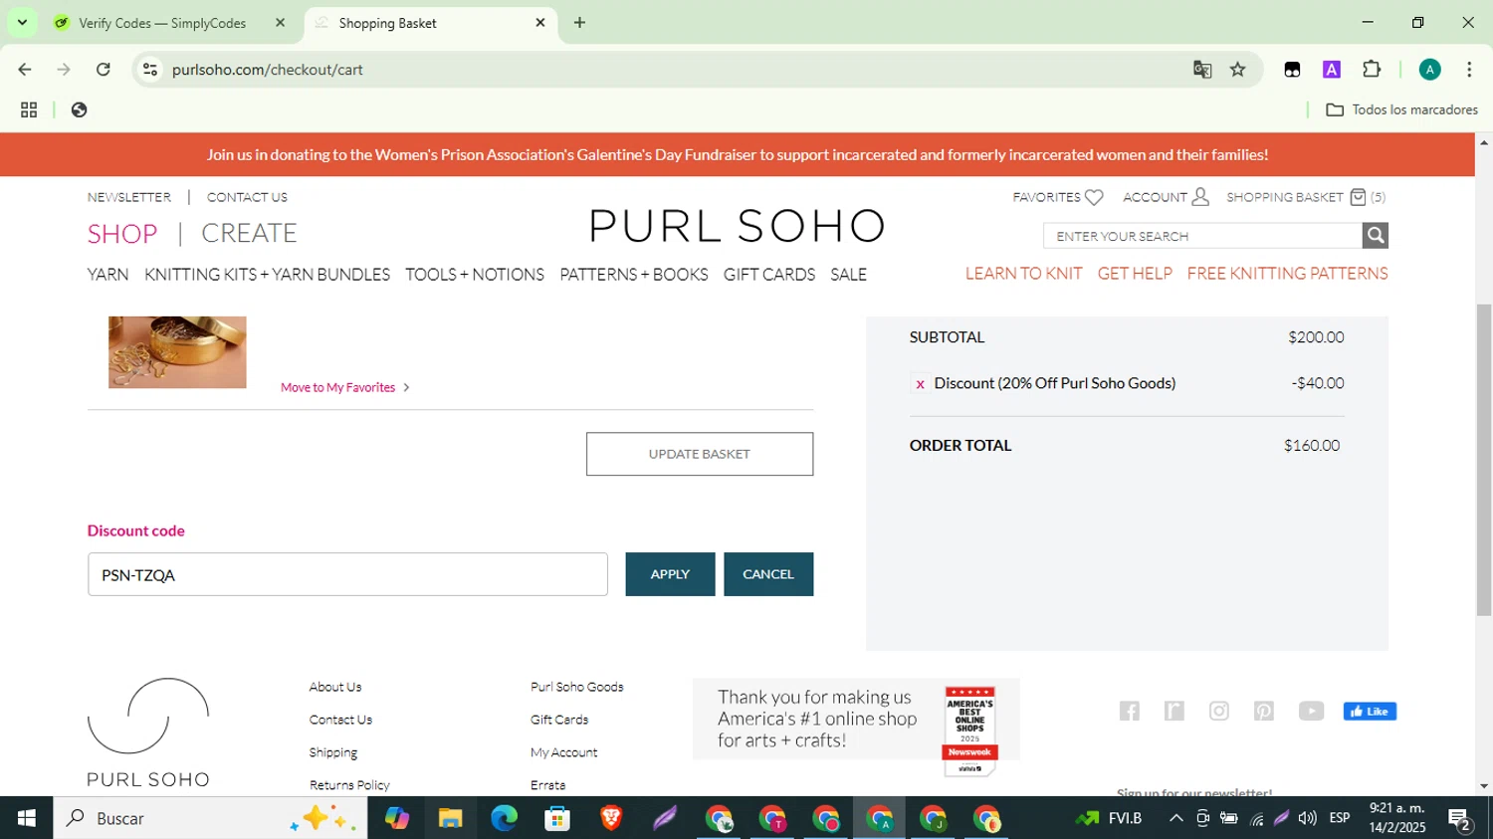Click the Update Basket button
This screenshot has width=1493, height=839.
tap(700, 454)
